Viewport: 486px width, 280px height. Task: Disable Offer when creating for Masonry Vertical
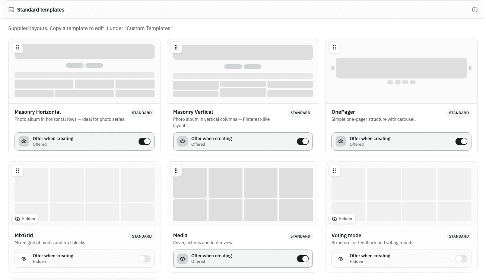(x=303, y=141)
